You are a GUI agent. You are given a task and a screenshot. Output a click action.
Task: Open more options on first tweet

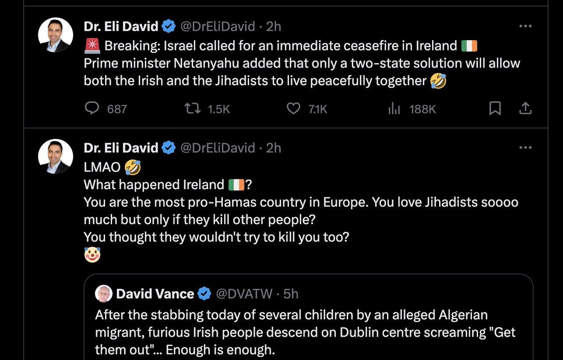pos(525,27)
